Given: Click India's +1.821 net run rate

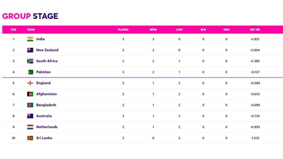Looking at the screenshot, I should 255,39.
